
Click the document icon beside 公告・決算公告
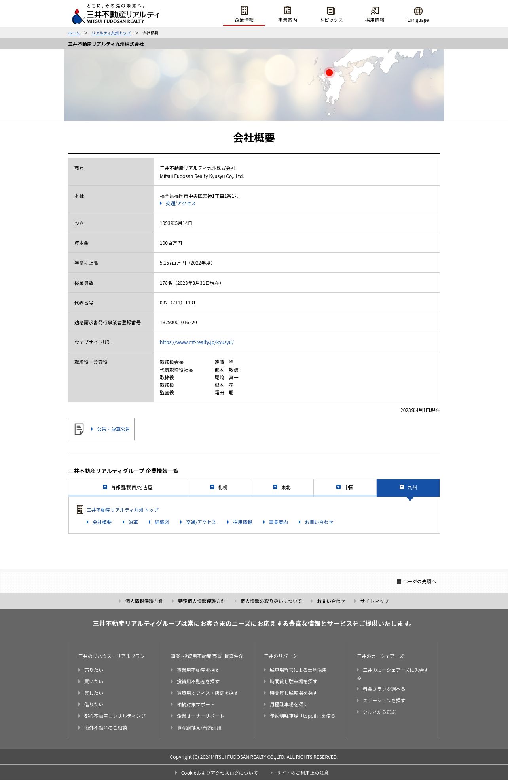(x=79, y=429)
